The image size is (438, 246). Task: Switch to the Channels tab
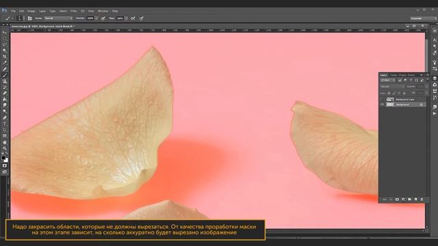[394, 75]
